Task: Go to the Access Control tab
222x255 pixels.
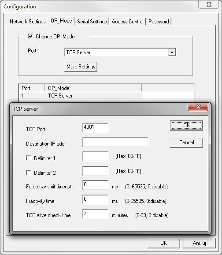Action: coord(127,22)
